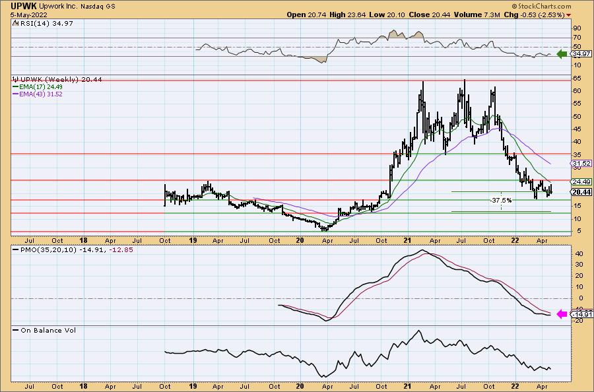Click the 55 level on the price scale

point(577,104)
